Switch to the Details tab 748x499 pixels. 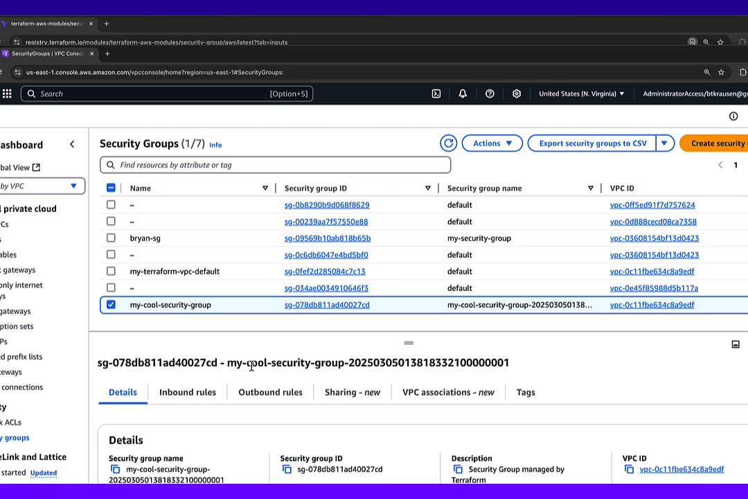[123, 392]
